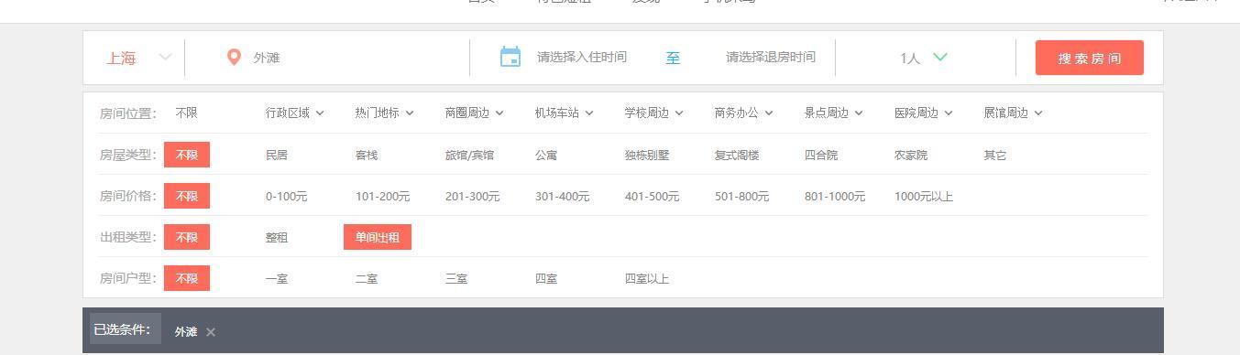Click the check-out date field 请选择退房时间
Viewport: 1240px width, 355px height.
[771, 57]
